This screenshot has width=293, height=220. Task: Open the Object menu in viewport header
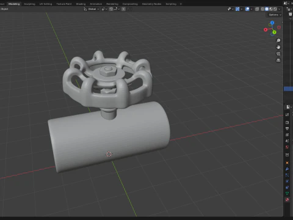pyautogui.click(x=4, y=9)
